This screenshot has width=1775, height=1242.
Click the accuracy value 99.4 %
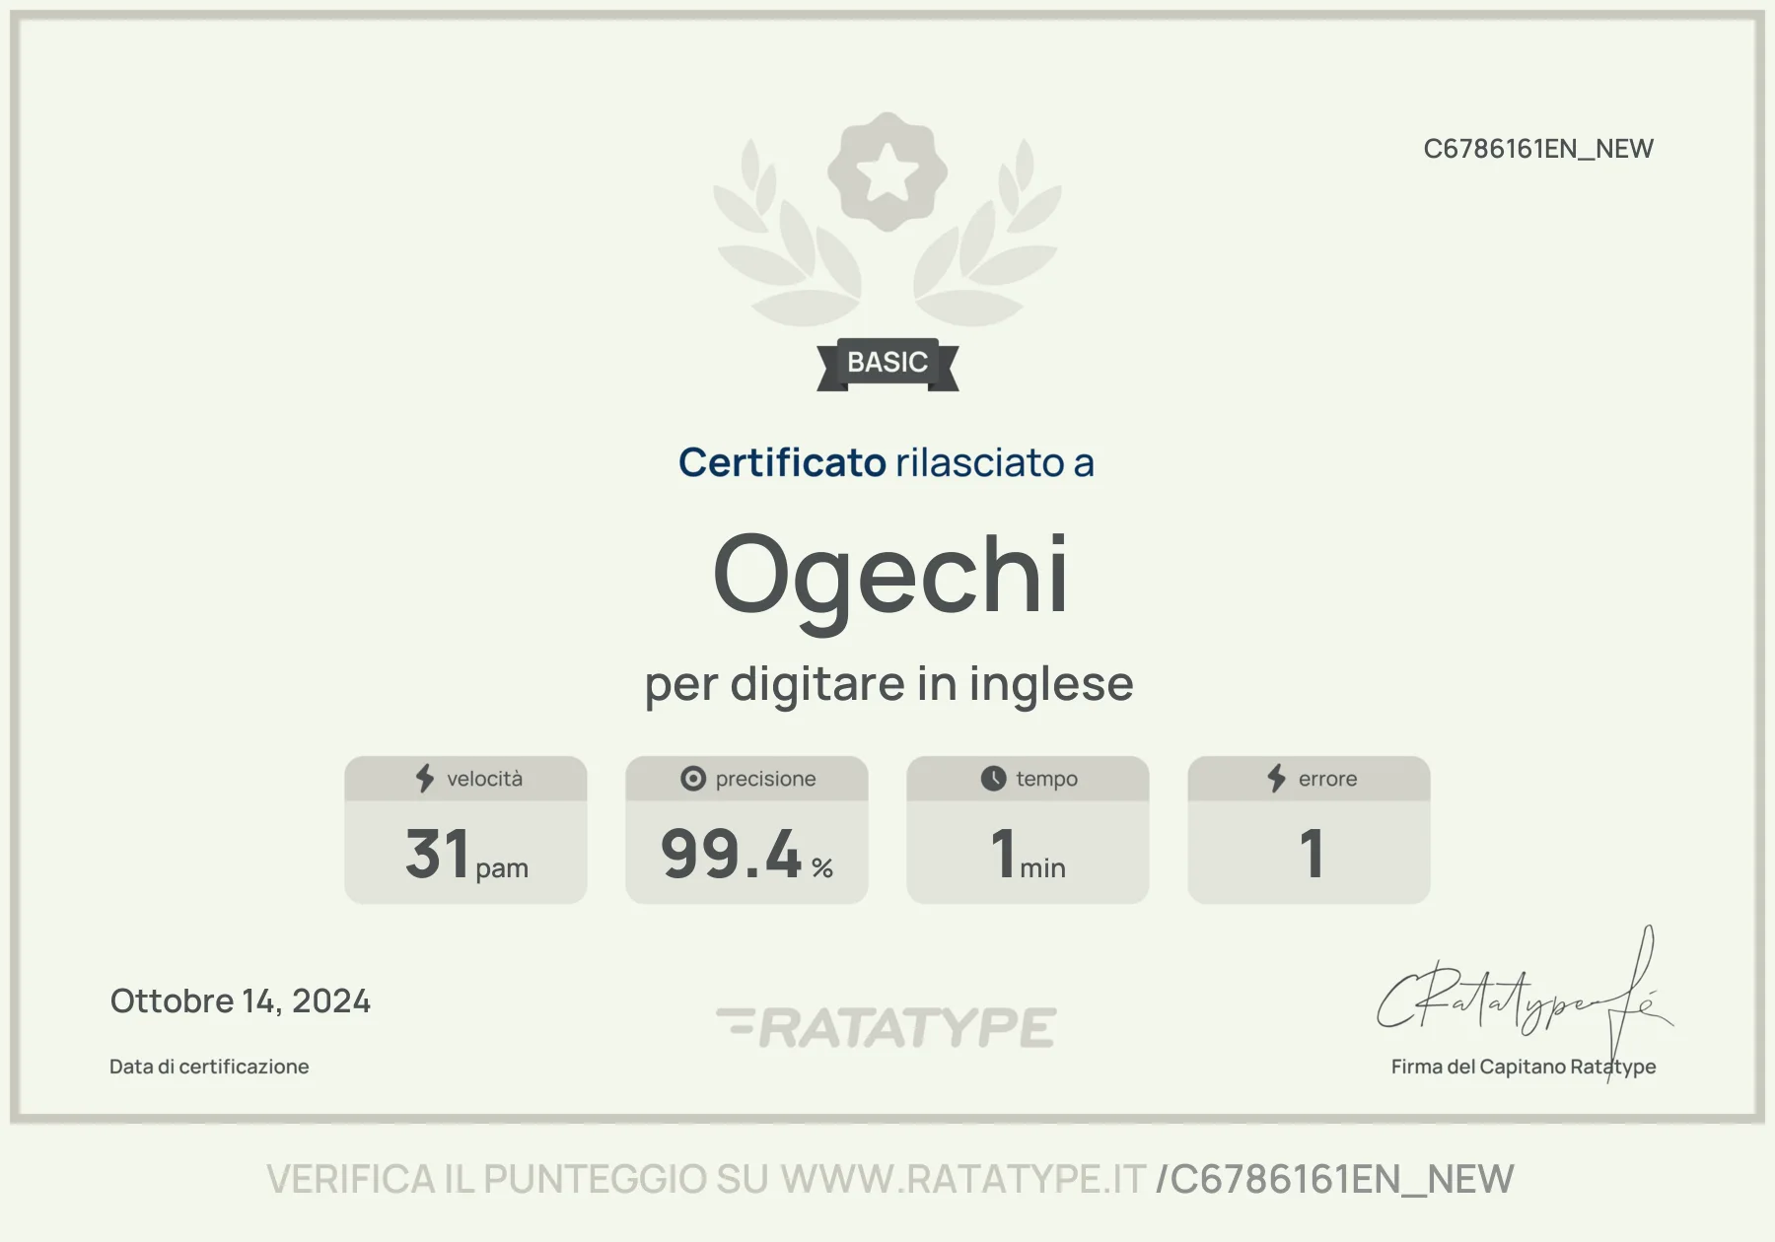click(x=747, y=854)
